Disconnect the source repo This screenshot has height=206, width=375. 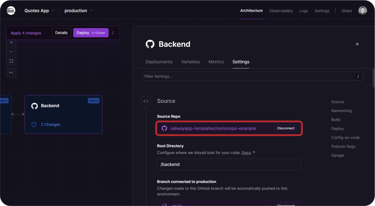[286, 128]
